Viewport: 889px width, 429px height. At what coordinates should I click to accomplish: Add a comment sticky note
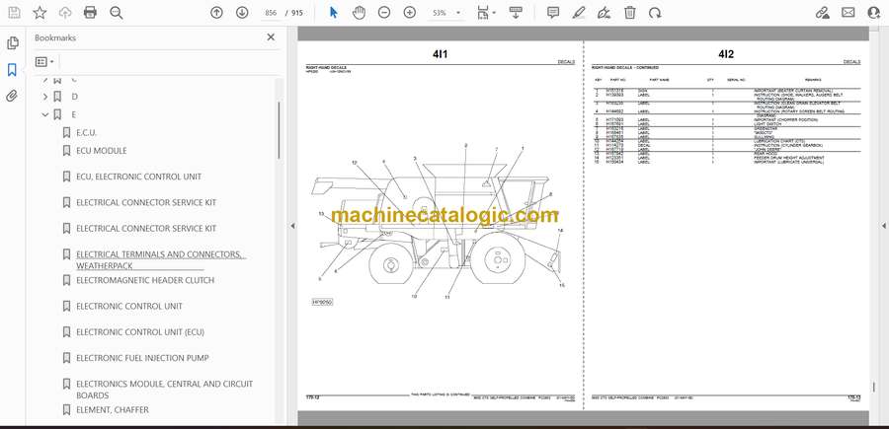click(x=553, y=13)
